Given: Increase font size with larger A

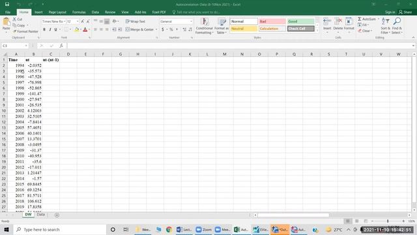Looking at the screenshot, I should point(83,22).
